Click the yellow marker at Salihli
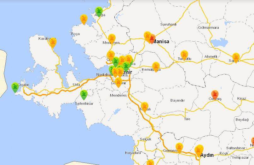This screenshot has width=254, height=165. coord(236,57)
